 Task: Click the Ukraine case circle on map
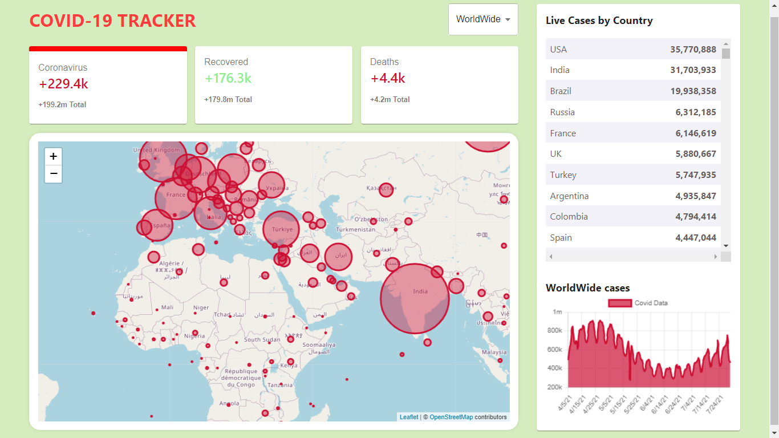point(272,185)
